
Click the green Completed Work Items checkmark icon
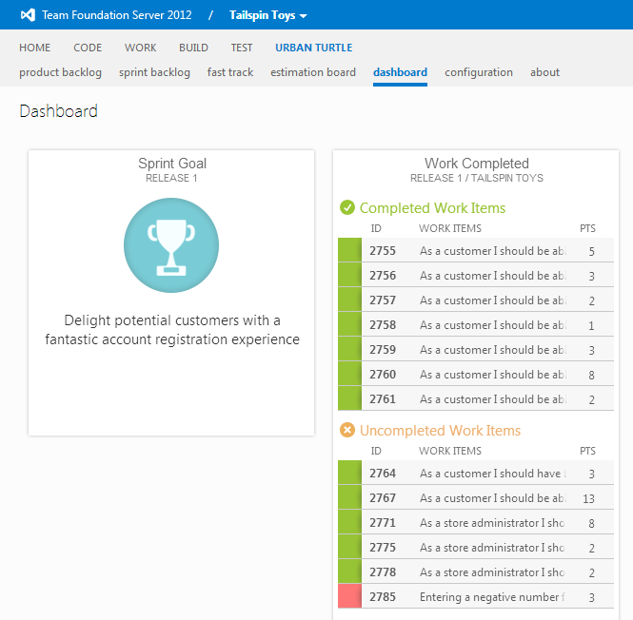(x=348, y=207)
